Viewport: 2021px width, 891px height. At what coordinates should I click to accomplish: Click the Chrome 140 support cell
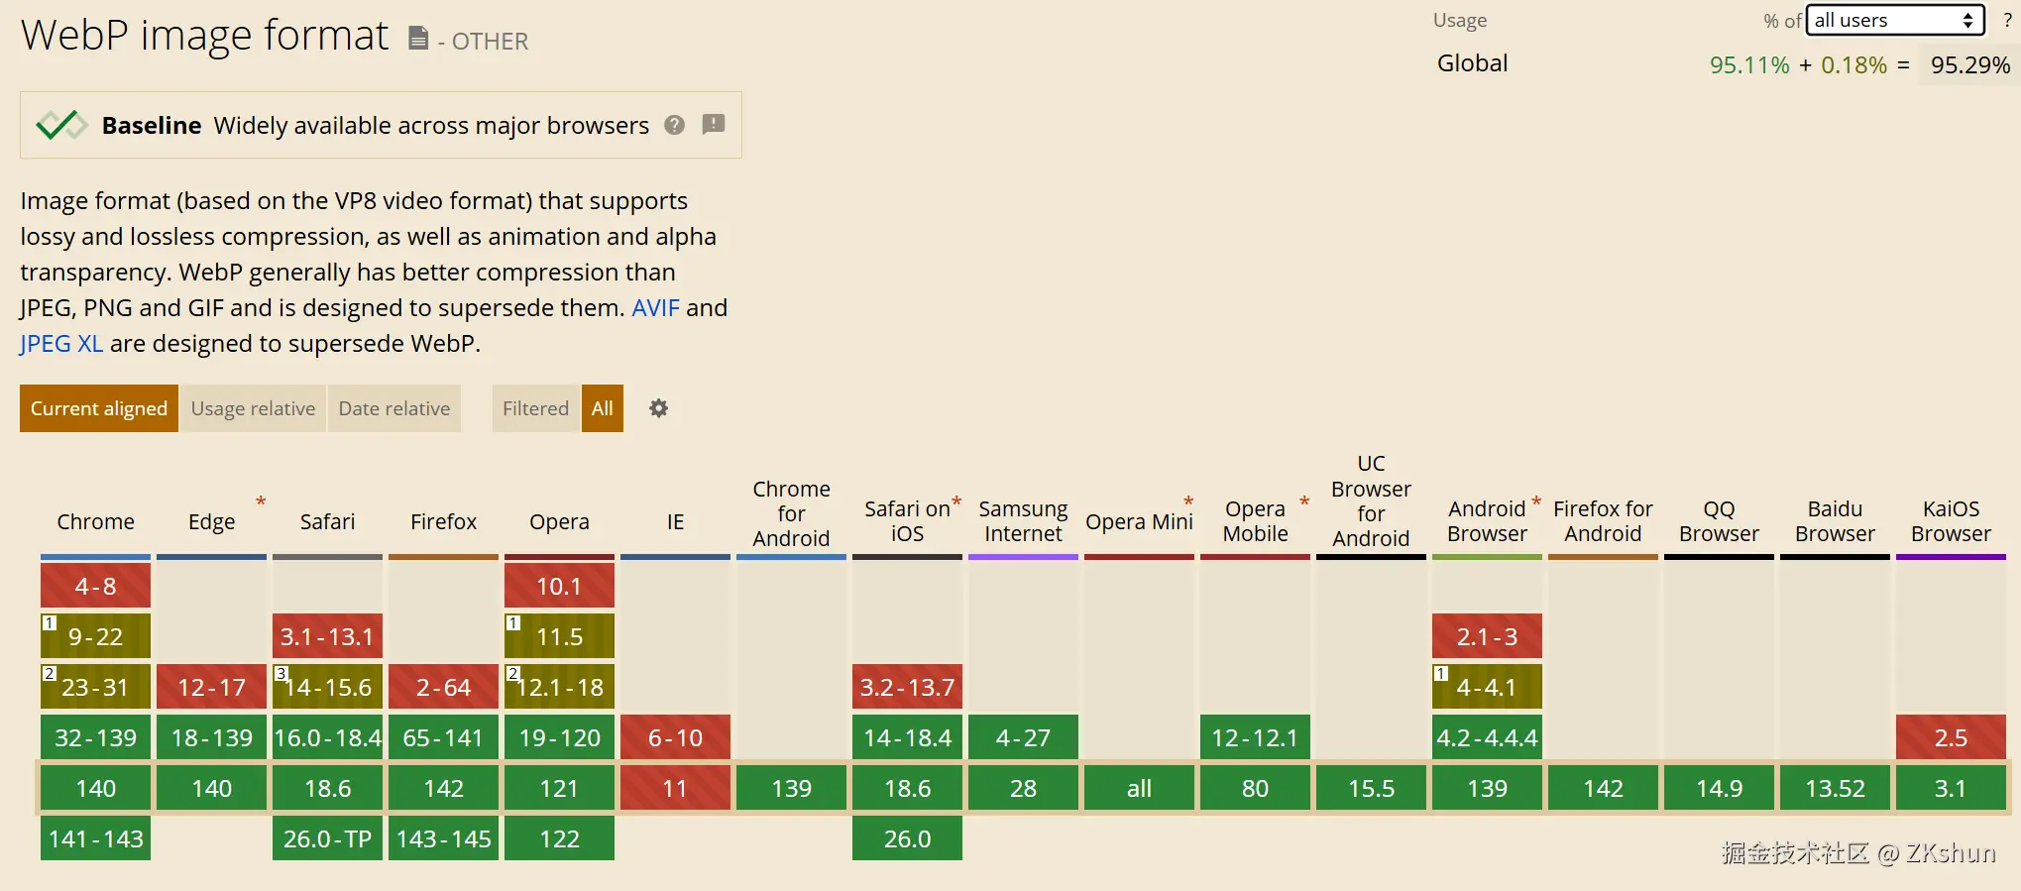click(x=95, y=788)
